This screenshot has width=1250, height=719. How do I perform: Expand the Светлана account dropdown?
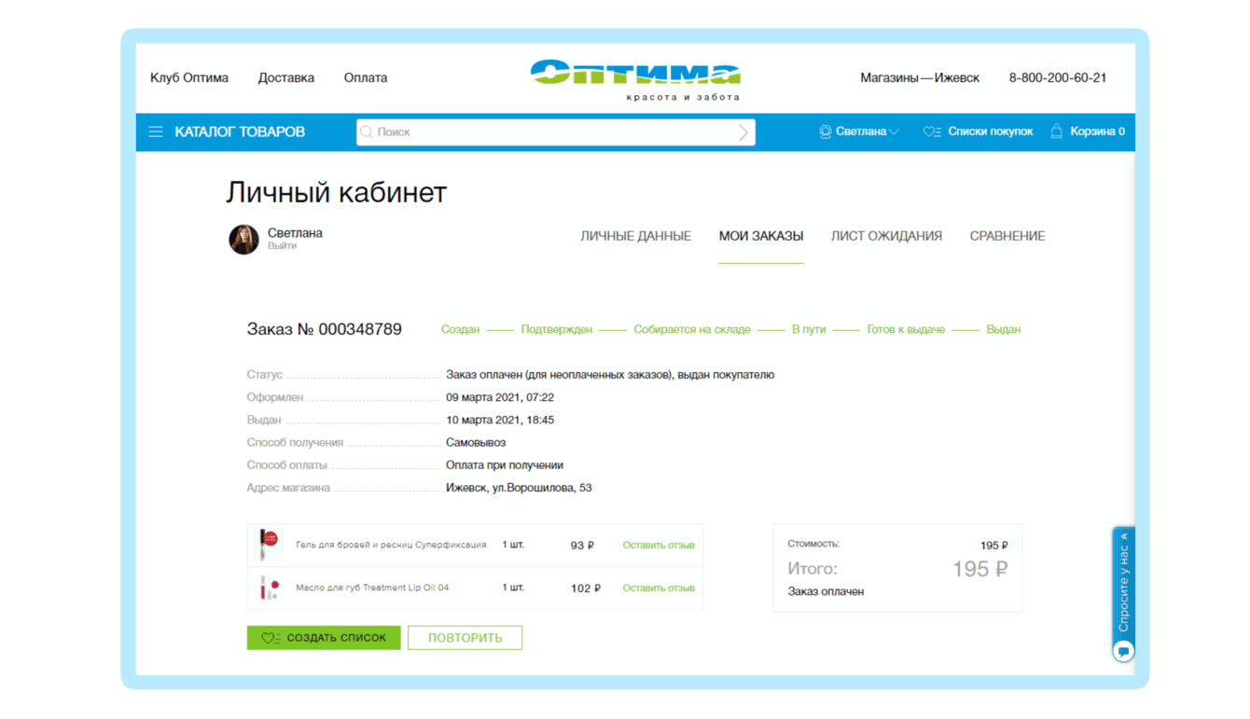tap(894, 132)
